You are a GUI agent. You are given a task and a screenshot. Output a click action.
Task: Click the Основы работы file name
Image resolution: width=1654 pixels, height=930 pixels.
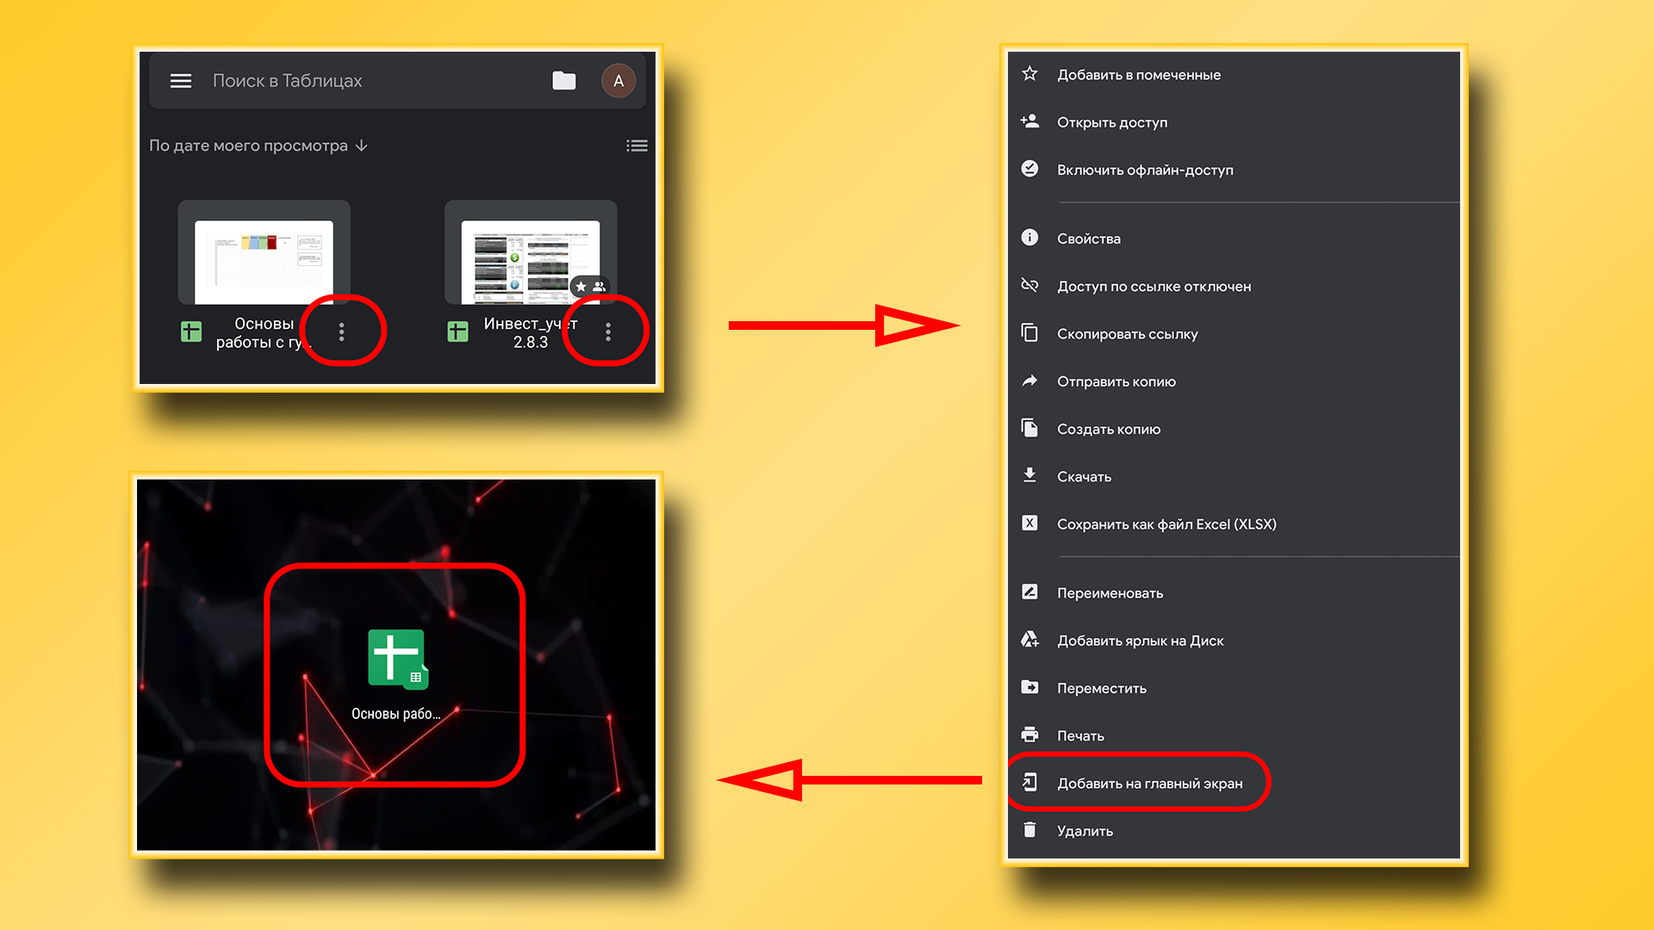[x=264, y=332]
